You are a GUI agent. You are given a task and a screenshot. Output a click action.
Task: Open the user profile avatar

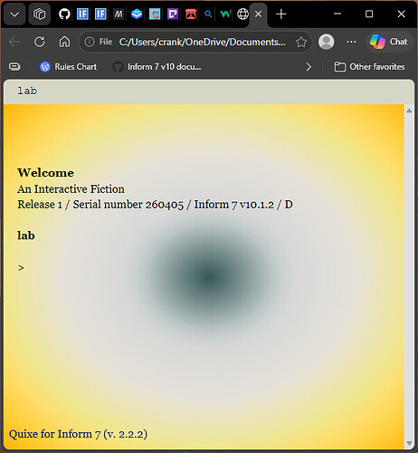point(326,42)
